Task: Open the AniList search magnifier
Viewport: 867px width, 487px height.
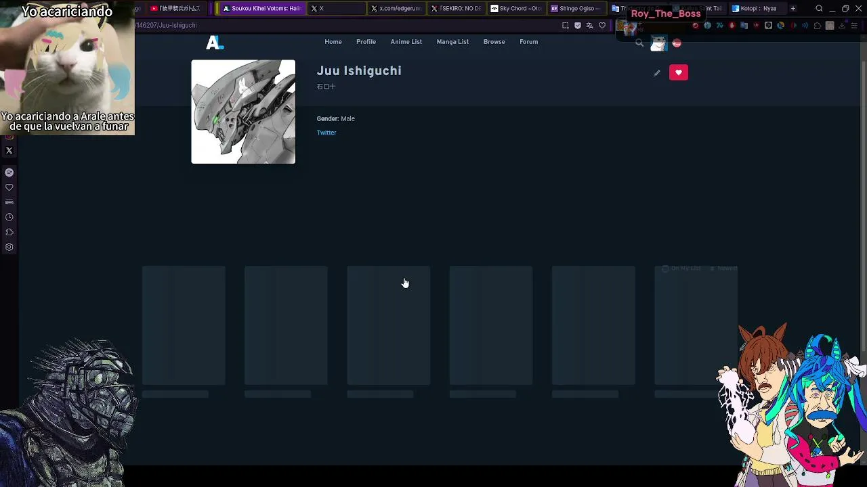Action: (x=639, y=43)
